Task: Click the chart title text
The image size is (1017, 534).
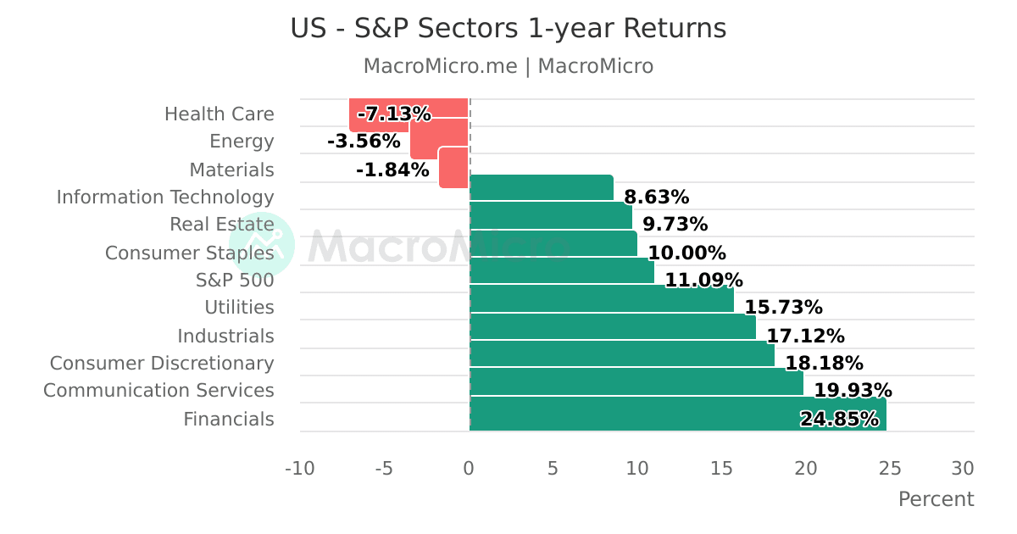Action: coord(508,29)
